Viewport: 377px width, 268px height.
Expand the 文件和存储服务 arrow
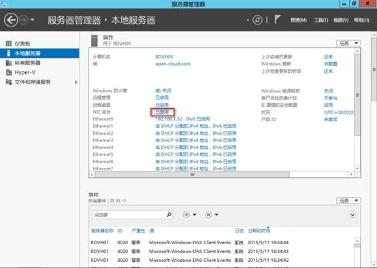click(76, 82)
